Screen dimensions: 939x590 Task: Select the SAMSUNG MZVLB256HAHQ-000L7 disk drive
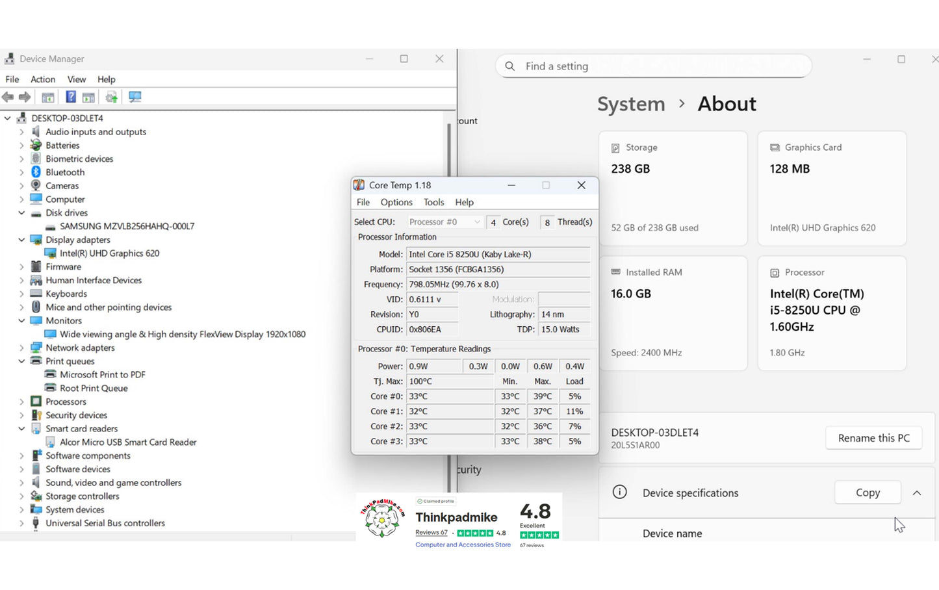click(x=127, y=226)
